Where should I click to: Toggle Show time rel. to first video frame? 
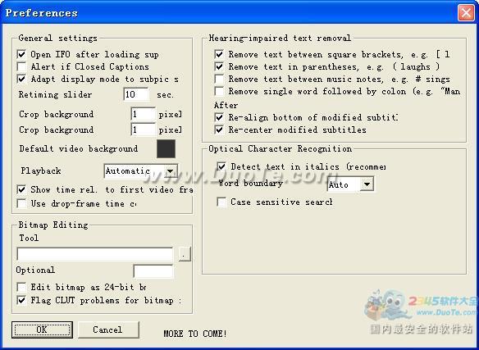(x=21, y=189)
